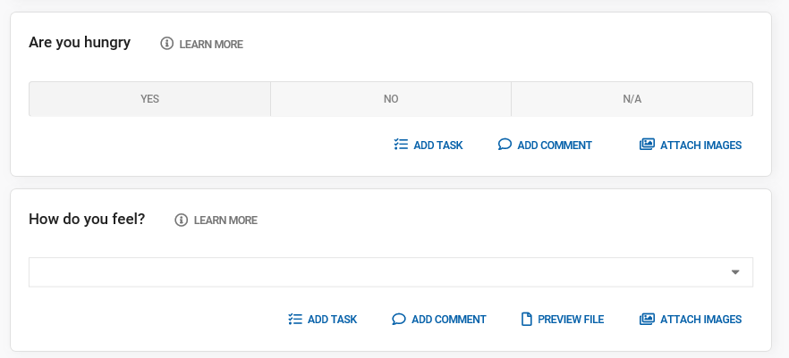
Task: Select YES for "Are you hungry"
Action: [x=149, y=99]
